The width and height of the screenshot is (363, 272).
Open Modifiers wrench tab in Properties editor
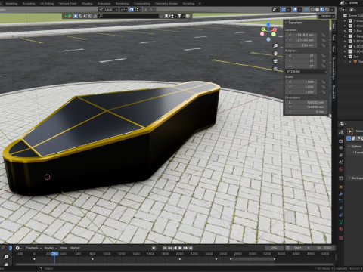click(341, 194)
